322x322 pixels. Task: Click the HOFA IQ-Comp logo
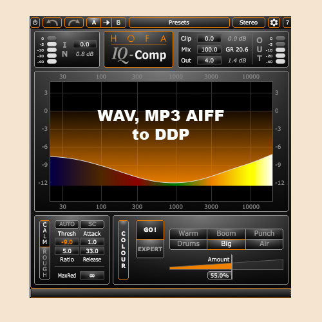point(138,50)
